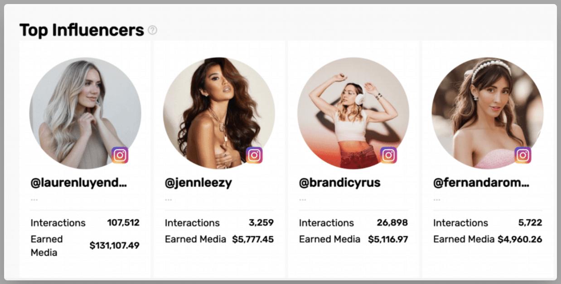Open @fernandarom profile photo
Image resolution: width=561 pixels, height=284 pixels.
pyautogui.click(x=487, y=113)
